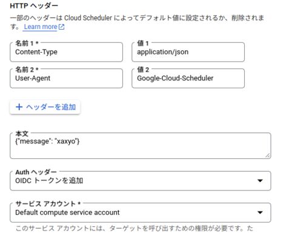Focus the 名前 2 User-Agent field
The image size is (303, 234).
pos(66,78)
